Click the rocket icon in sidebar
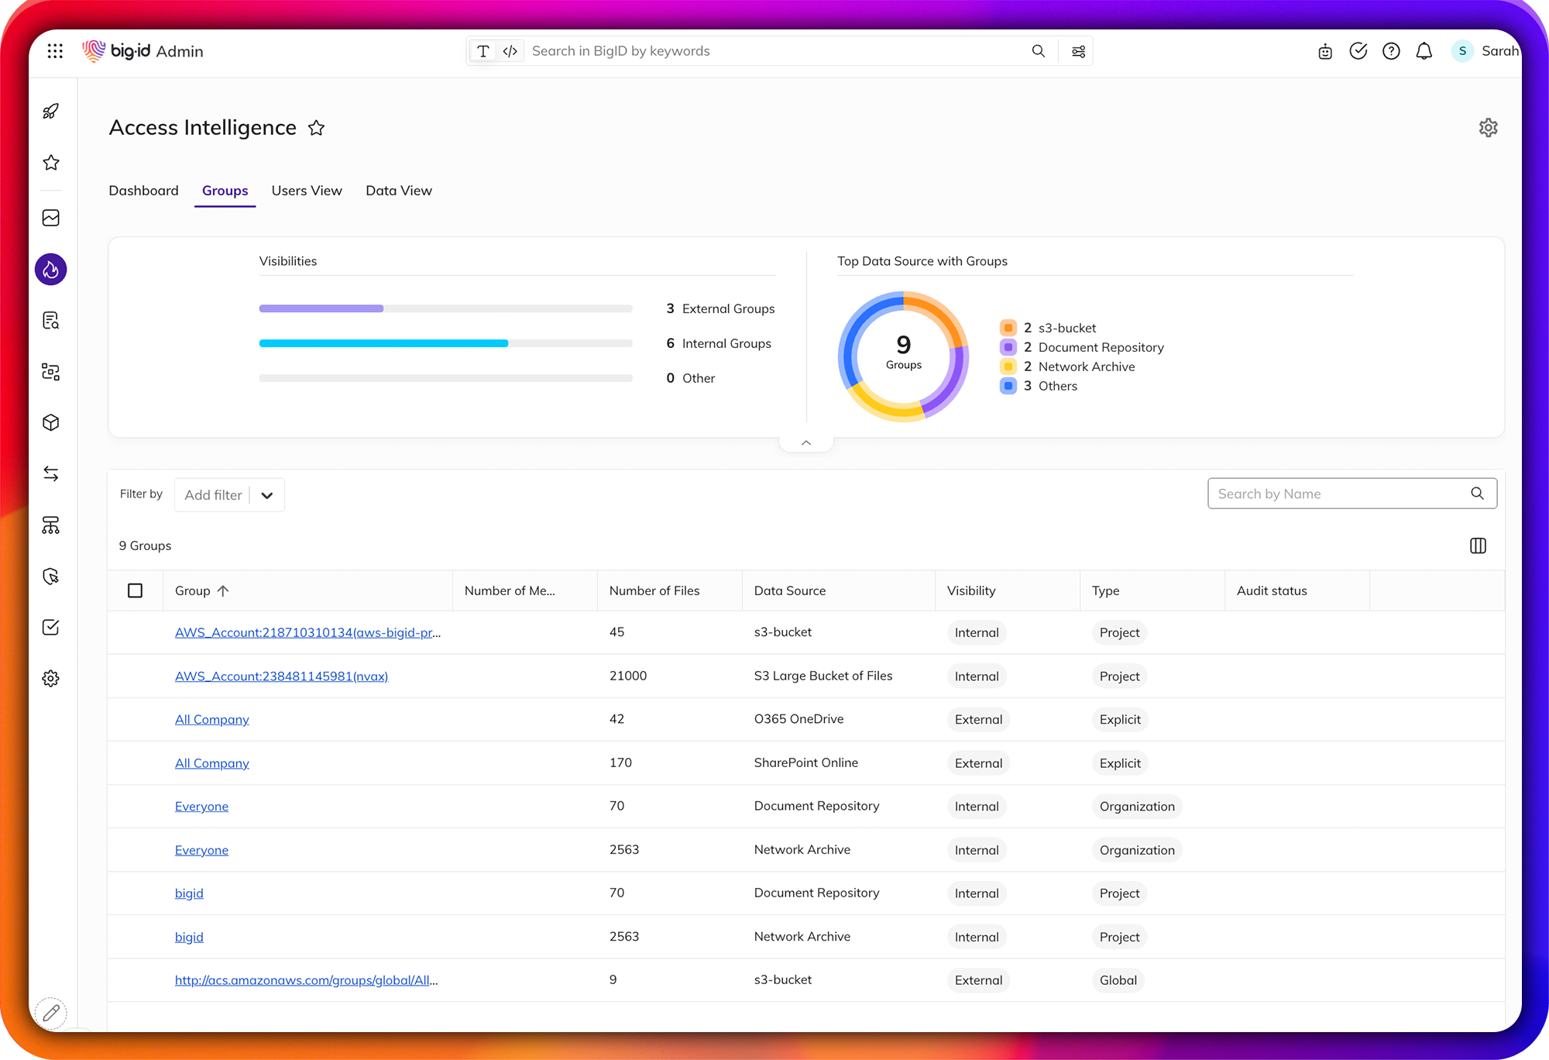The height and width of the screenshot is (1060, 1549). pos(51,111)
